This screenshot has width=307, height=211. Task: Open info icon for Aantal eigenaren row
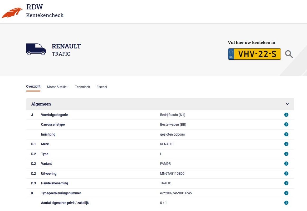[286, 203]
